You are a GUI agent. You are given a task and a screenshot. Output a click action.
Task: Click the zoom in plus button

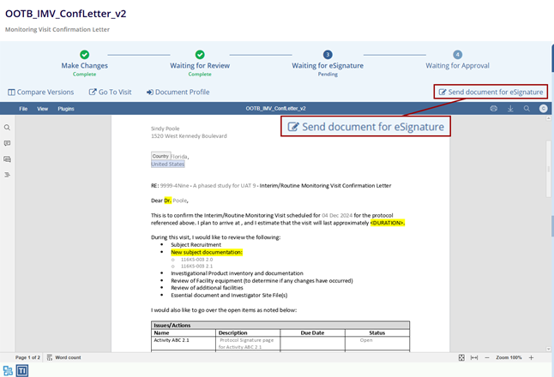coord(531,357)
